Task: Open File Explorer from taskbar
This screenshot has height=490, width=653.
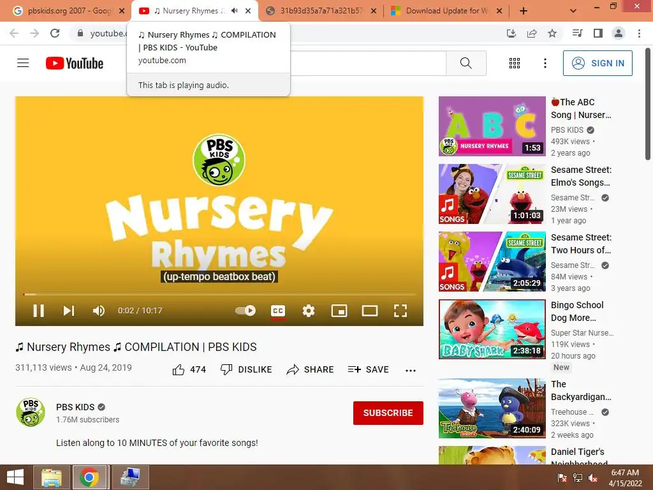Action: click(x=52, y=477)
